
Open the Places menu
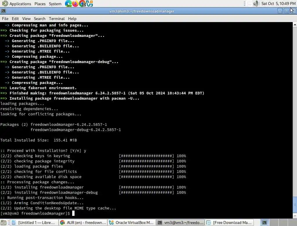tap(40, 4)
